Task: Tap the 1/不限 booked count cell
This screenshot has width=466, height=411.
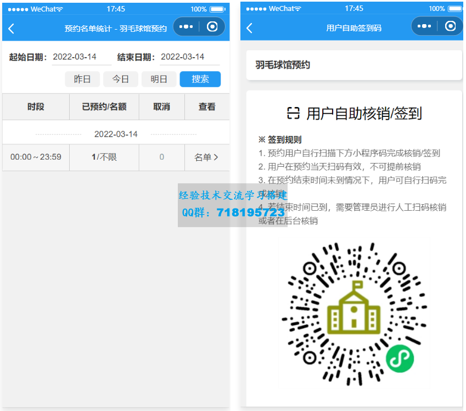Action: 104,157
